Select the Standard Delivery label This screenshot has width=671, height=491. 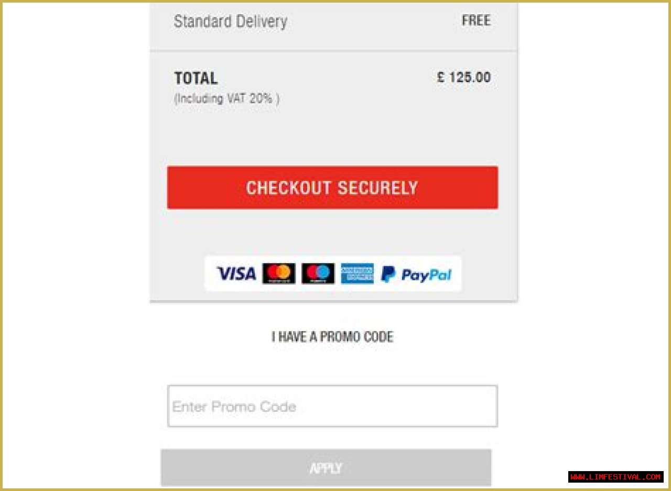coord(230,21)
